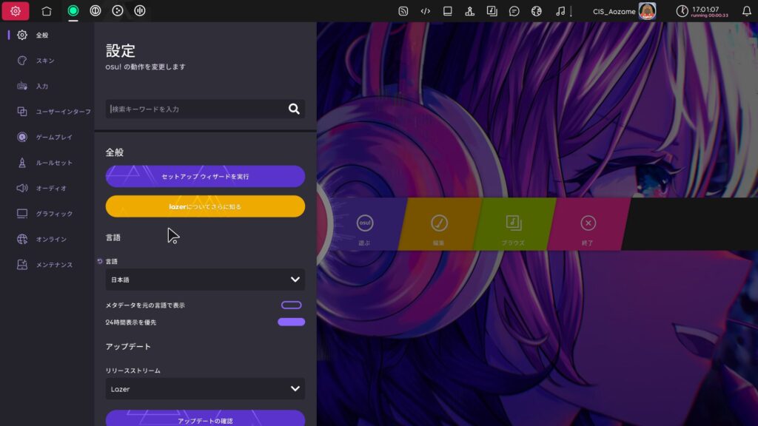Viewport: 758px width, 426px height.
Task: Jump to メンテナンス section via its icon
Action: 22,265
